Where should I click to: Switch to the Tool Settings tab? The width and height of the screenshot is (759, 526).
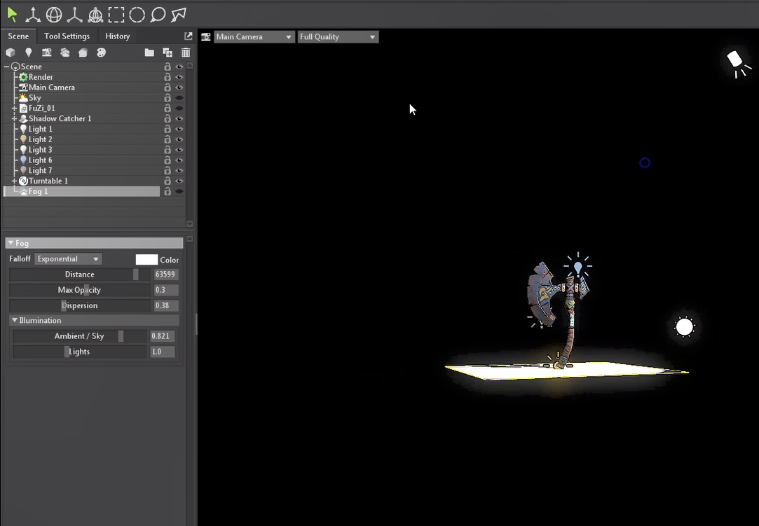[x=67, y=36]
